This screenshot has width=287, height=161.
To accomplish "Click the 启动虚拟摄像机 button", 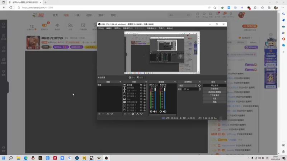I will [x=215, y=92].
